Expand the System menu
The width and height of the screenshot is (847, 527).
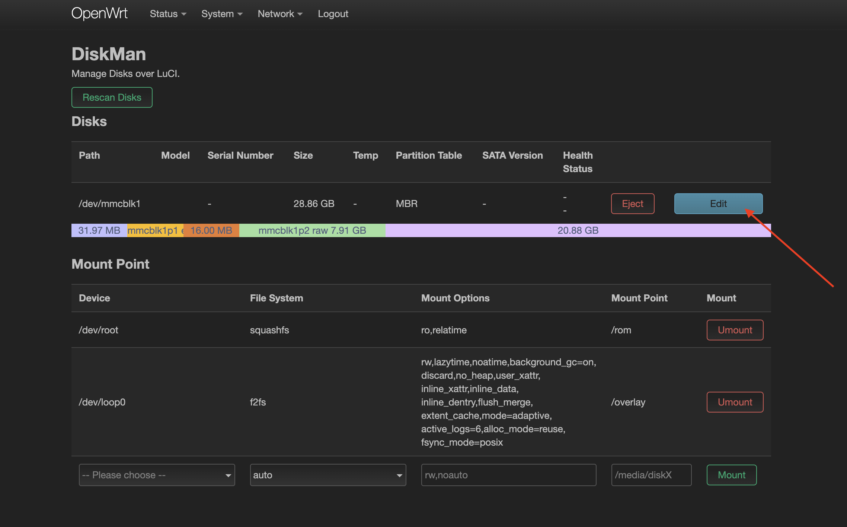click(x=222, y=14)
